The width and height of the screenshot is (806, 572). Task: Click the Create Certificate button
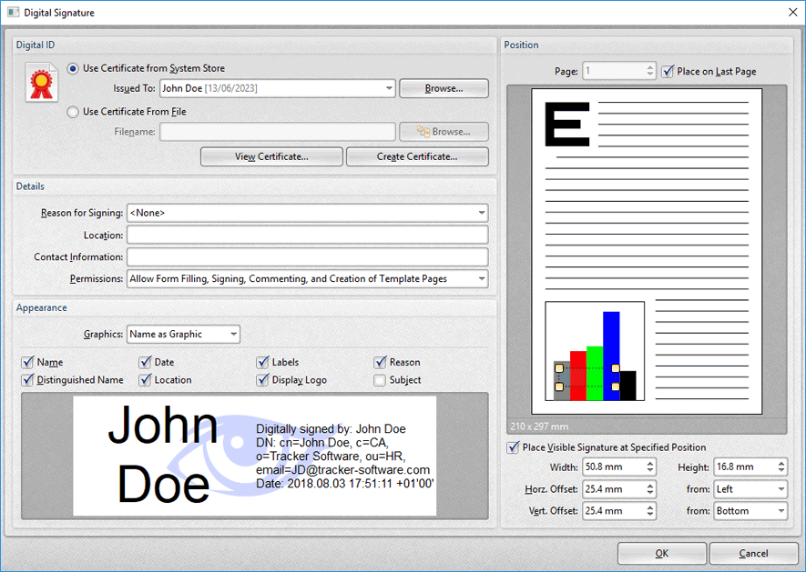(x=417, y=156)
